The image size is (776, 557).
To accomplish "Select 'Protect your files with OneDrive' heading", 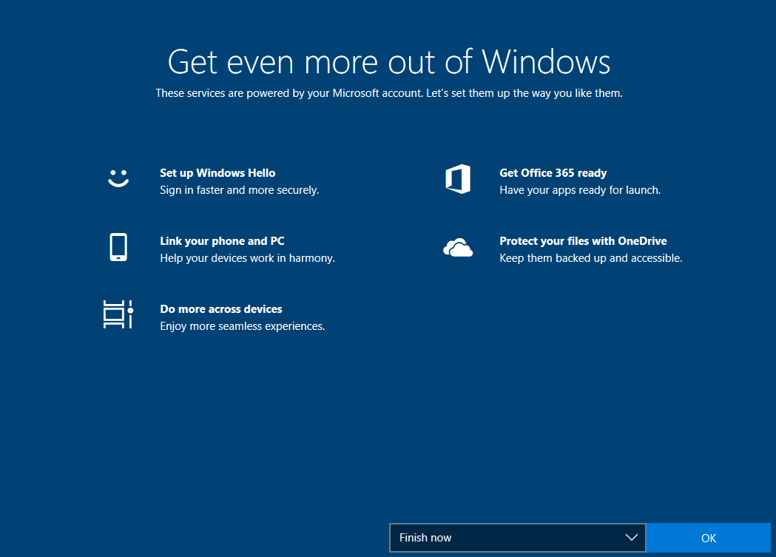I will (x=583, y=241).
